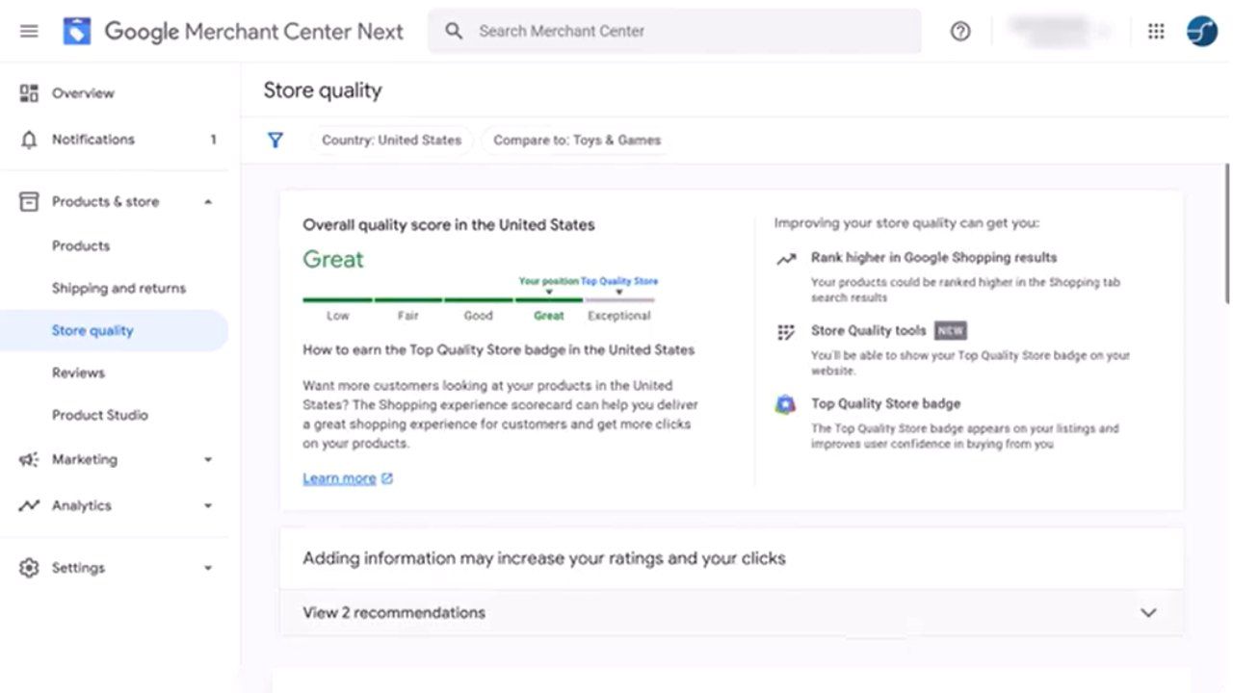Screen dimensions: 1233x693
Task: Click the Google Merchant Center logo
Action: [x=77, y=31]
